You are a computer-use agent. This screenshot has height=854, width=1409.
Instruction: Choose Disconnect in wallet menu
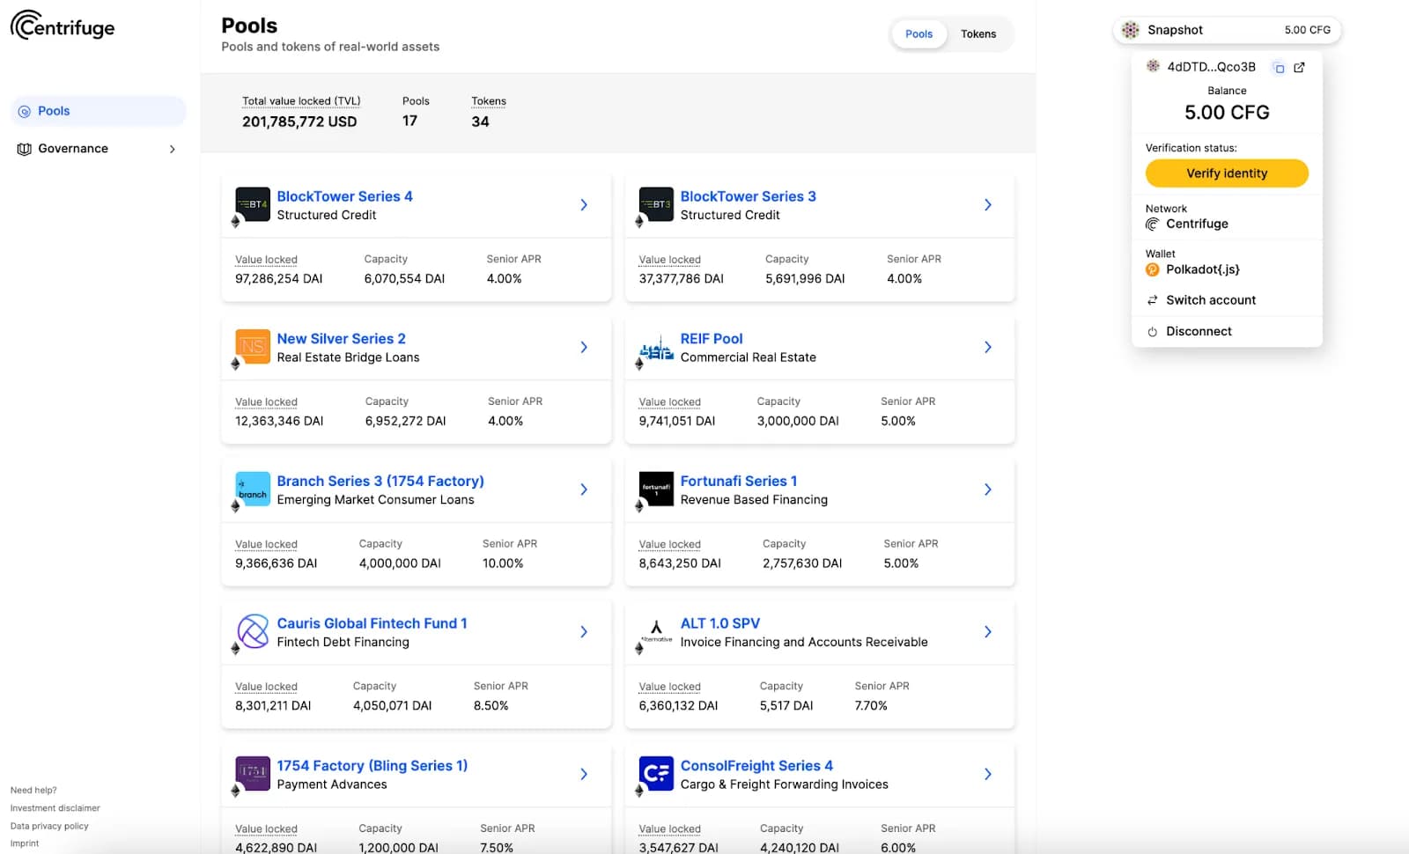1227,332
